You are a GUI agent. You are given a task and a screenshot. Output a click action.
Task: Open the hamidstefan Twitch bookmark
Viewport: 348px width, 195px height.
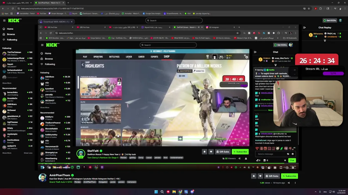tap(26, 14)
